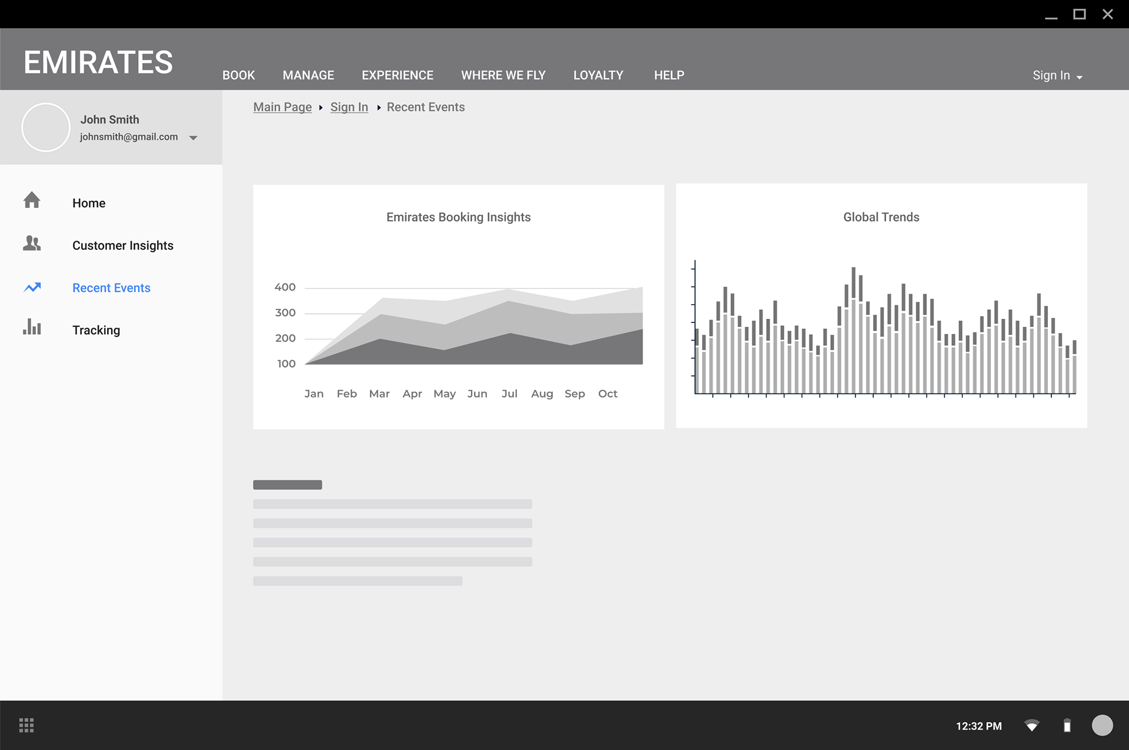Click the Recent Events trend arrow icon
This screenshot has height=750, width=1129.
pos(32,287)
